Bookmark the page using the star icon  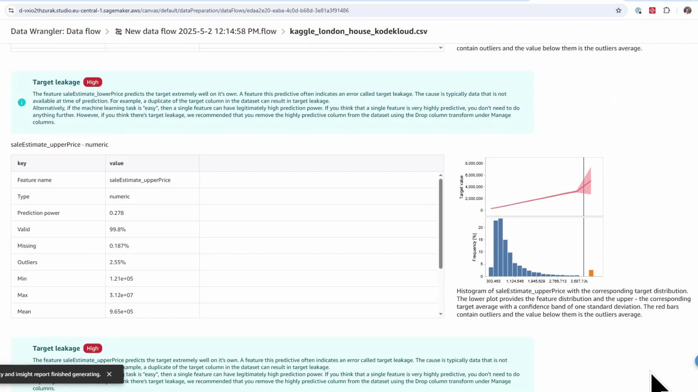point(619,11)
